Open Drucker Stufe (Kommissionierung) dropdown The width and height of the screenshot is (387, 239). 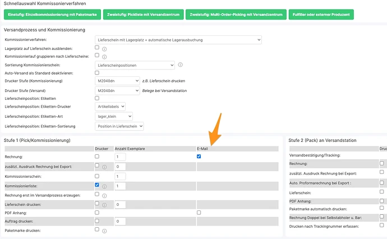tap(117, 81)
